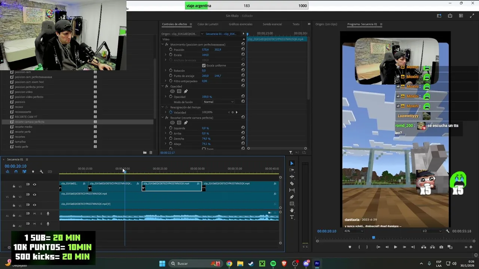Open playback resolution 1/2 dropdown
Viewport: 479px width, 269px height.
(x=432, y=231)
